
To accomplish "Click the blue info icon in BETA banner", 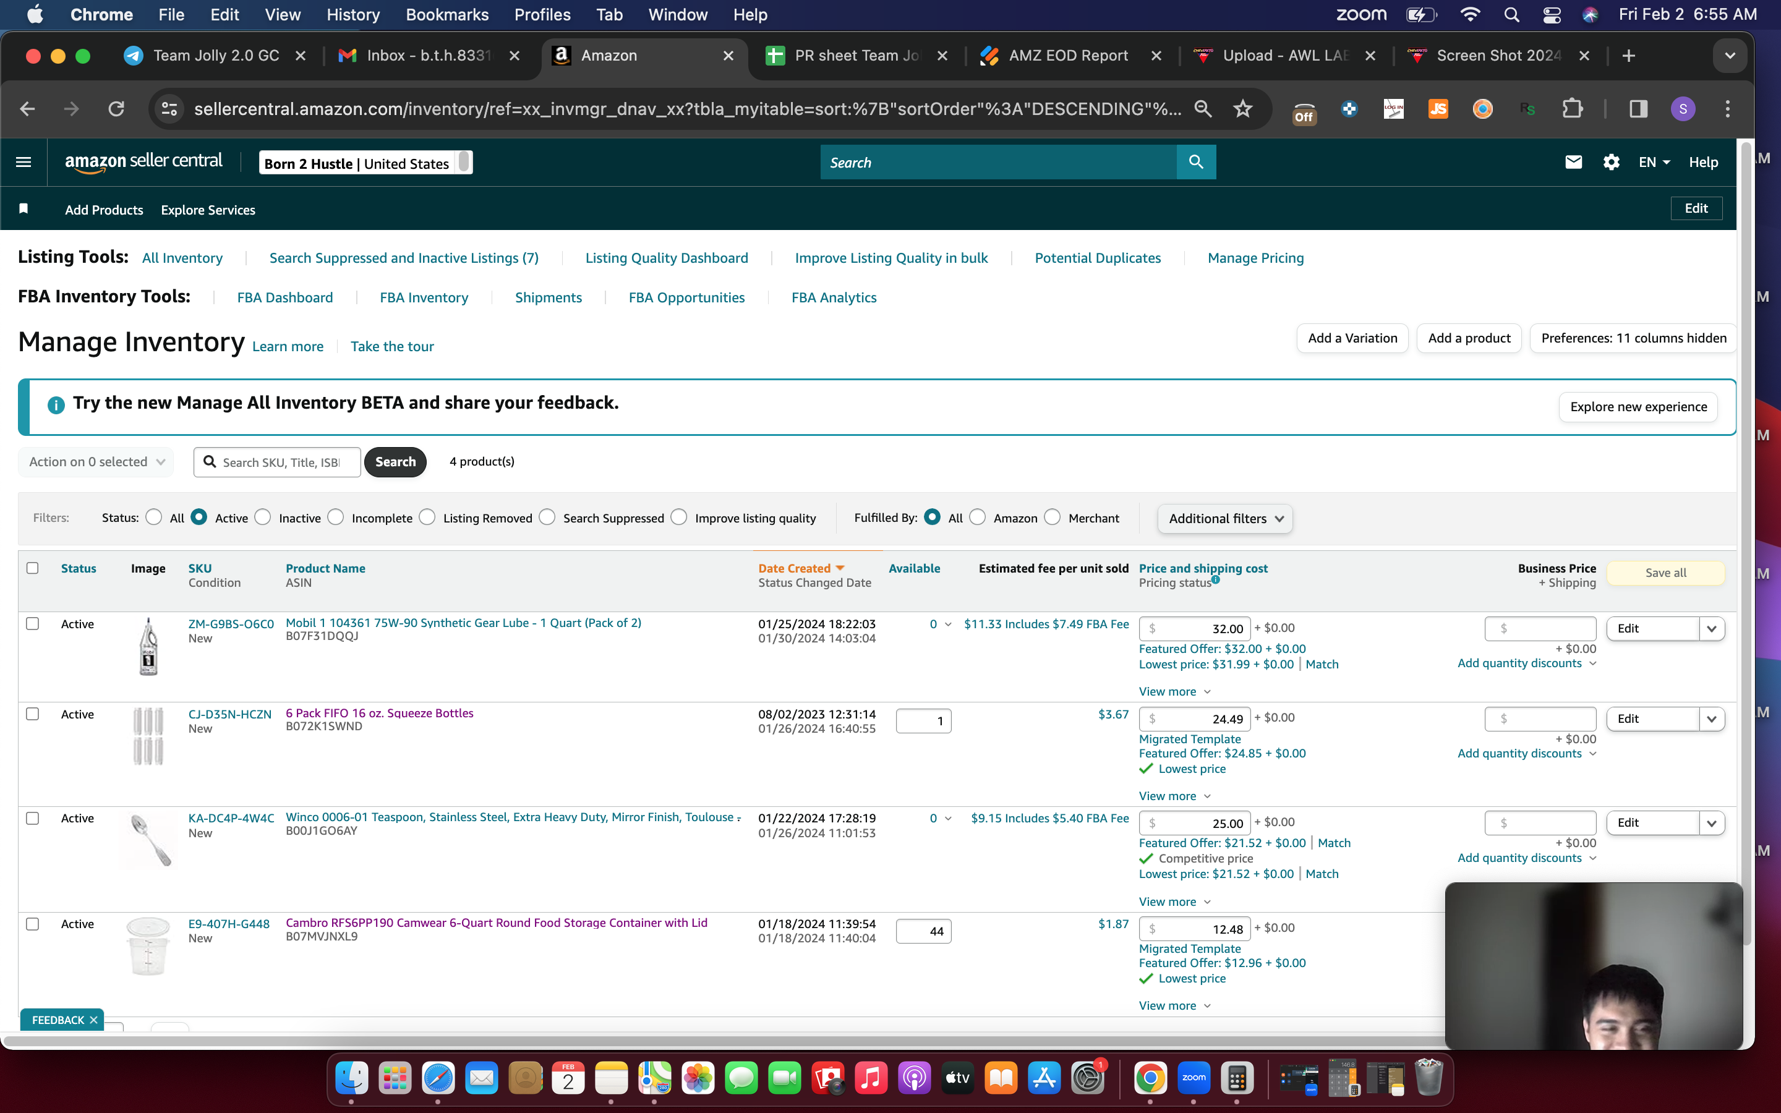I will (56, 405).
